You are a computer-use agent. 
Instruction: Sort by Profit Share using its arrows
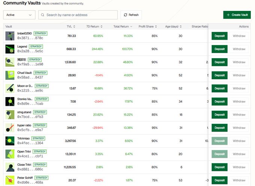coord(156,27)
